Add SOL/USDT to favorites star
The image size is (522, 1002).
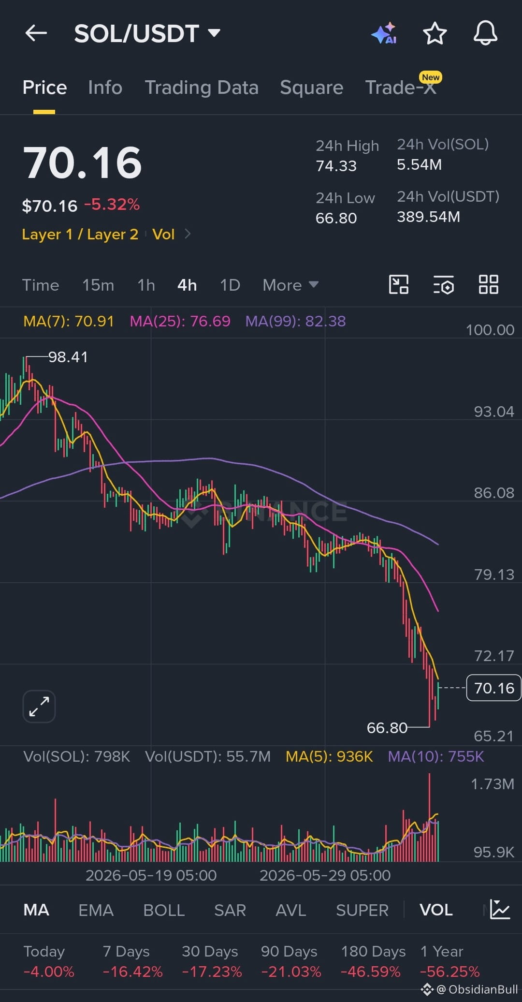(435, 33)
